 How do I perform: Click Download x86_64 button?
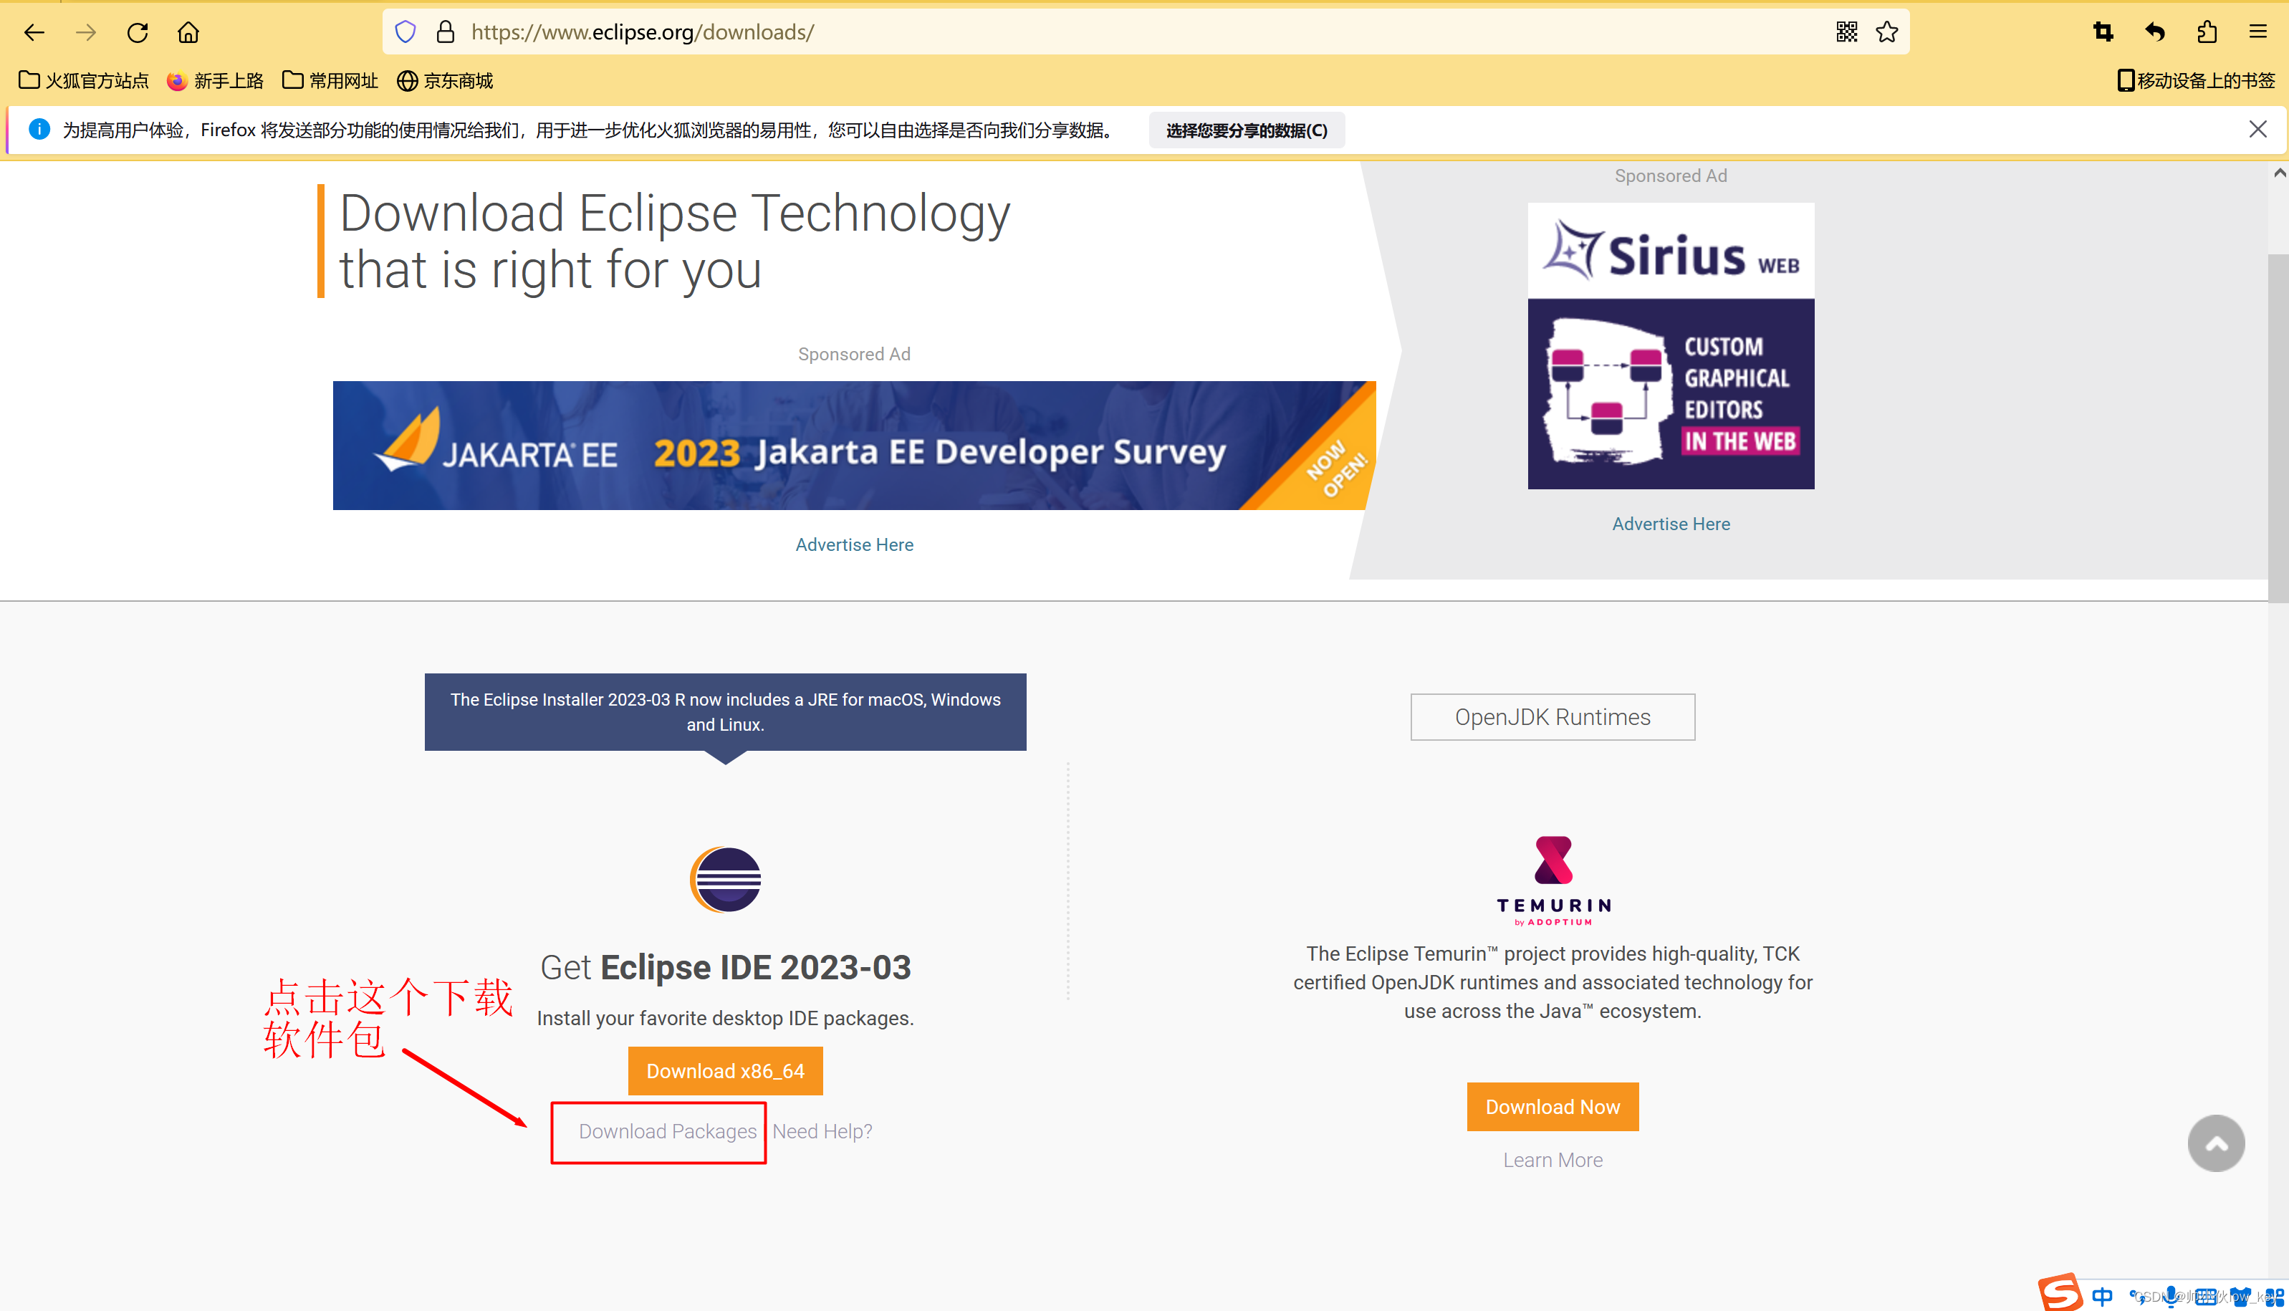[x=726, y=1070]
